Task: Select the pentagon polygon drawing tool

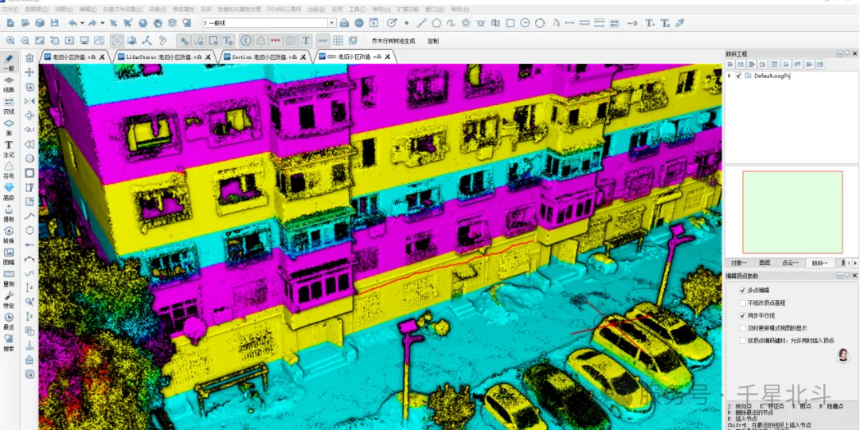Action: tap(436, 23)
